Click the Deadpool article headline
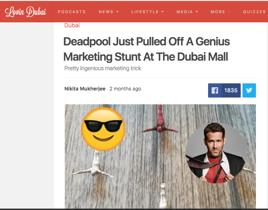Viewport: 268px width, 210px height. click(x=146, y=49)
